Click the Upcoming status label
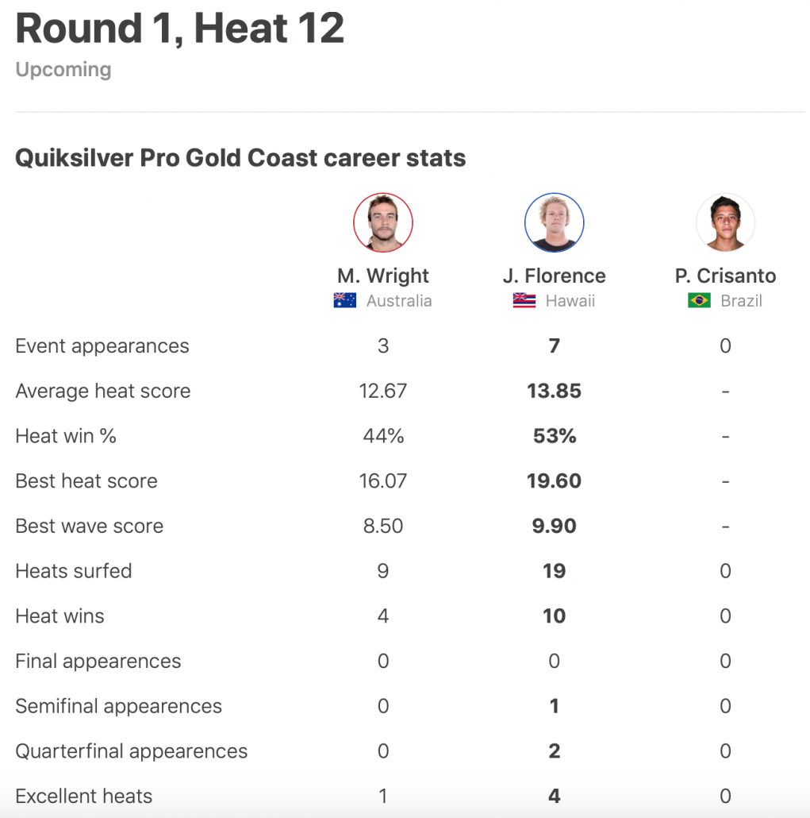Viewport: 810px width, 818px height. [63, 70]
